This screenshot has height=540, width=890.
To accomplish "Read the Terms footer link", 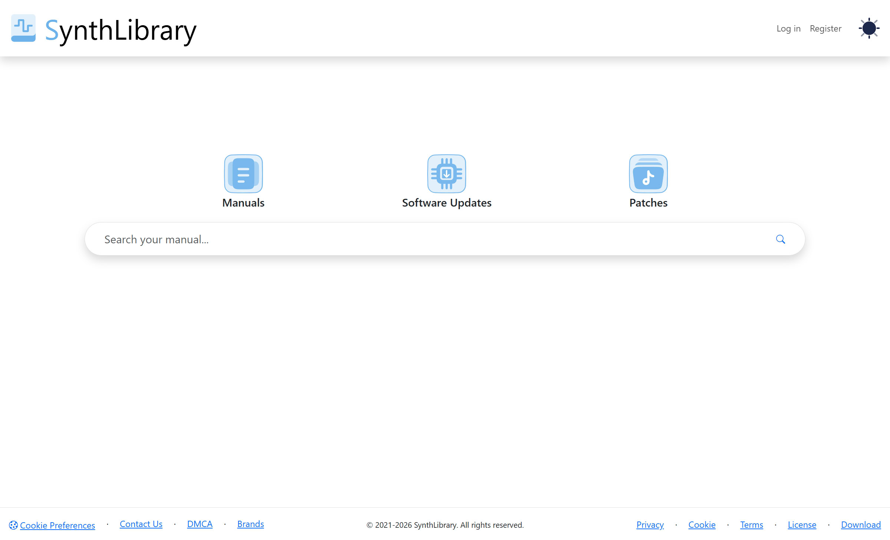I will [x=751, y=525].
